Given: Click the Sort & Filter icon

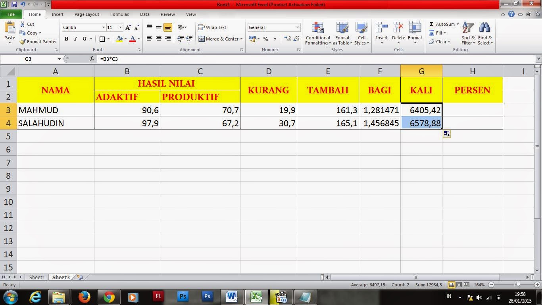Looking at the screenshot, I should pos(468,35).
